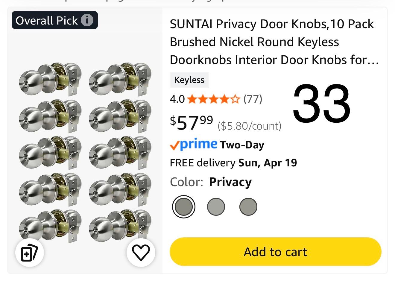Select the second color swatch
This screenshot has height=281, width=395.
216,206
